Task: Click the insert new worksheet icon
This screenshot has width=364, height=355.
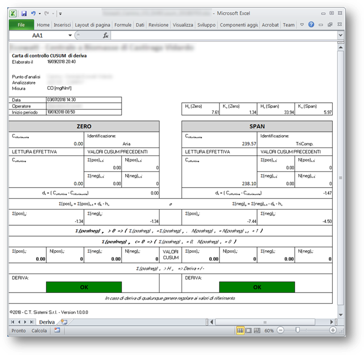Action: pyautogui.click(x=64, y=322)
